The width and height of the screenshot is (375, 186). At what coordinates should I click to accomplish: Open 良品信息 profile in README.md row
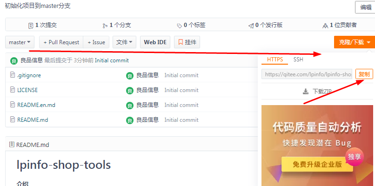point(147,120)
